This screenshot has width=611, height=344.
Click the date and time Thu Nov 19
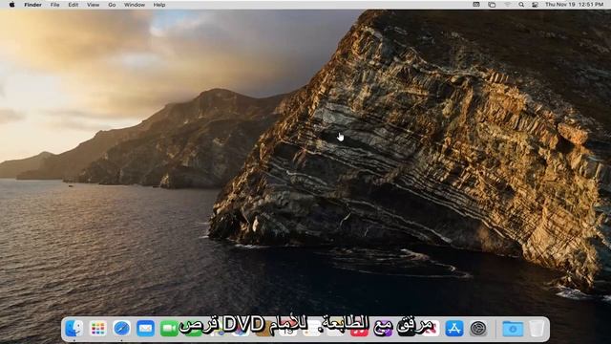[x=575, y=5]
